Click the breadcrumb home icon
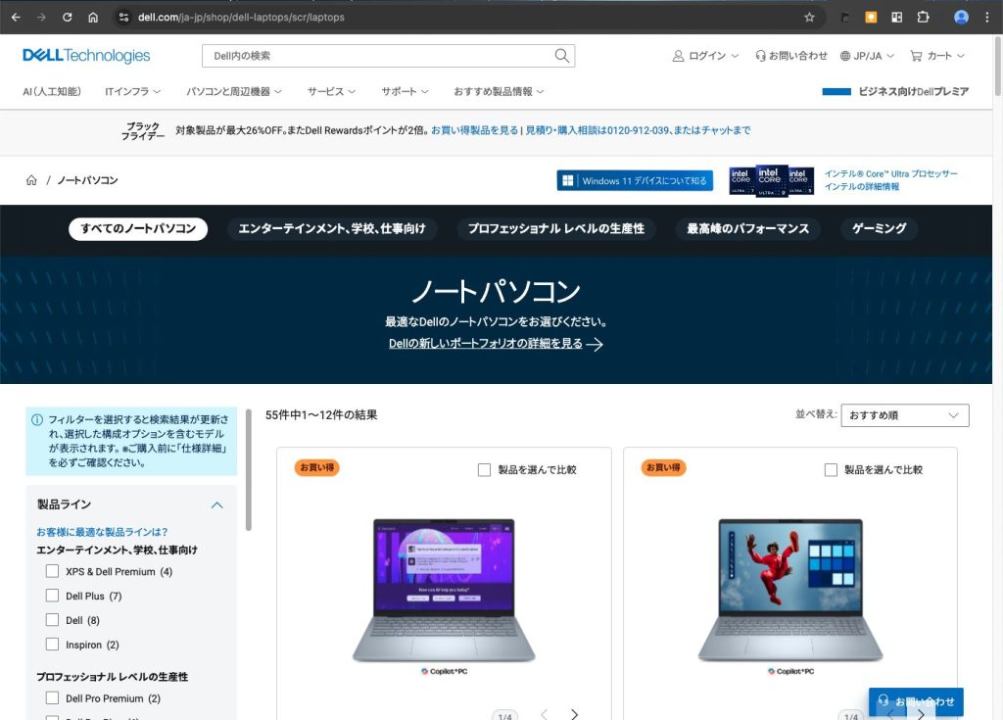This screenshot has height=720, width=1003. (x=31, y=180)
